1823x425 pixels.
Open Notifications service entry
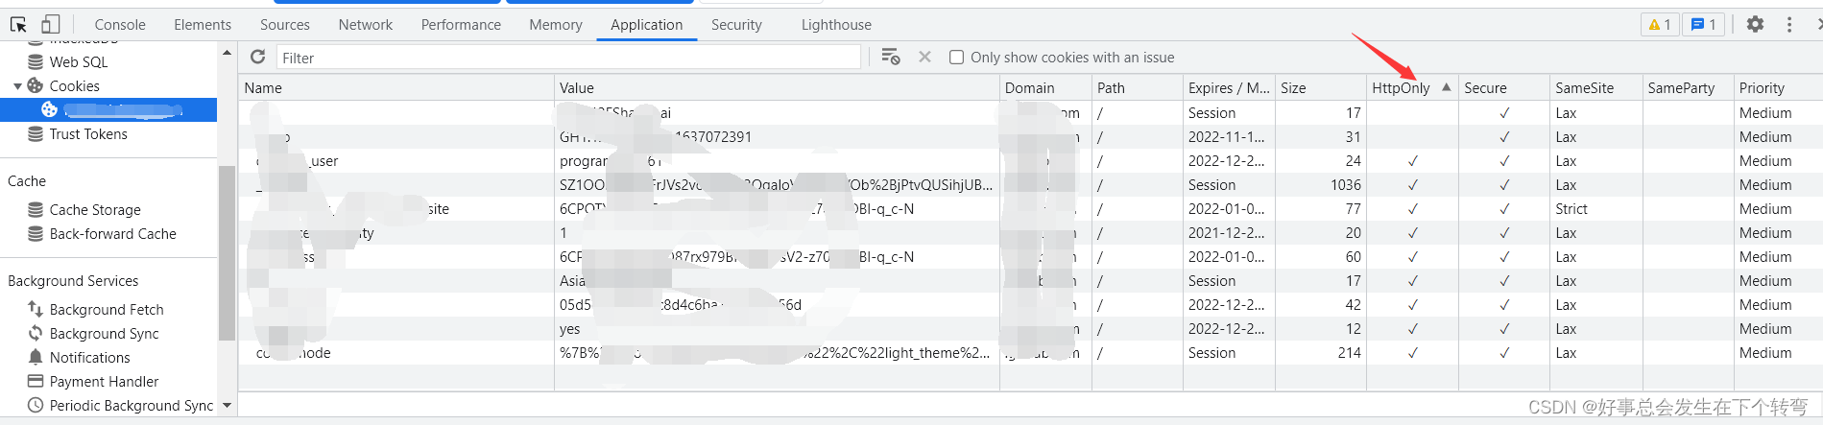[89, 357]
